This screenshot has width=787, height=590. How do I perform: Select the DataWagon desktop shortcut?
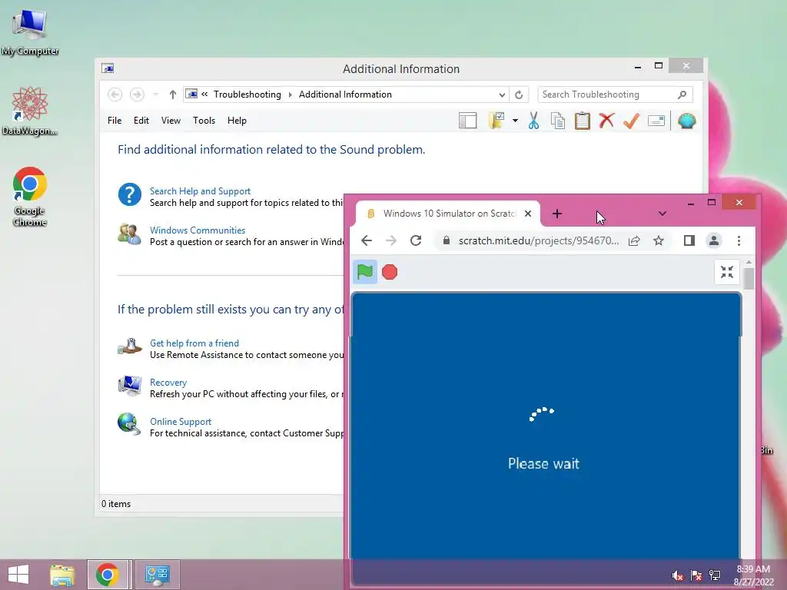[x=30, y=111]
